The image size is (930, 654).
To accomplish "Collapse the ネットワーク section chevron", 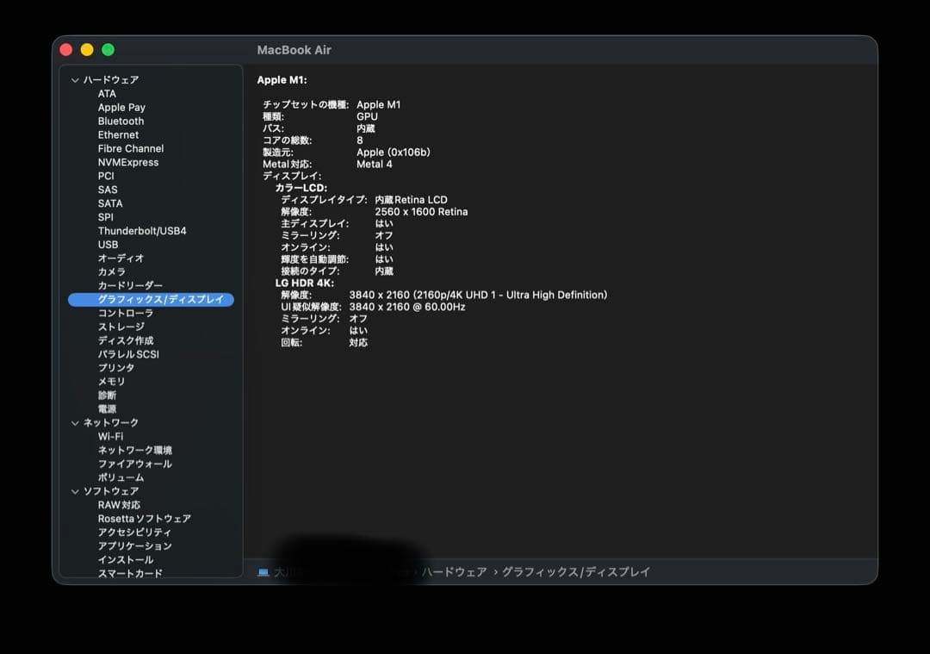I will click(x=75, y=423).
